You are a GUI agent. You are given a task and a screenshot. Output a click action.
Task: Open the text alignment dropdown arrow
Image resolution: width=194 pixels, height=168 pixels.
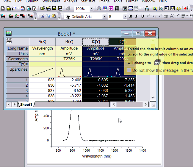tap(187, 16)
